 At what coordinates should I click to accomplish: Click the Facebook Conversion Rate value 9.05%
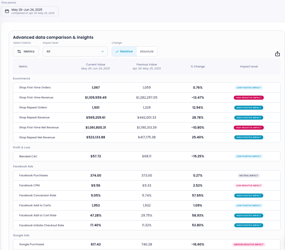point(96,195)
